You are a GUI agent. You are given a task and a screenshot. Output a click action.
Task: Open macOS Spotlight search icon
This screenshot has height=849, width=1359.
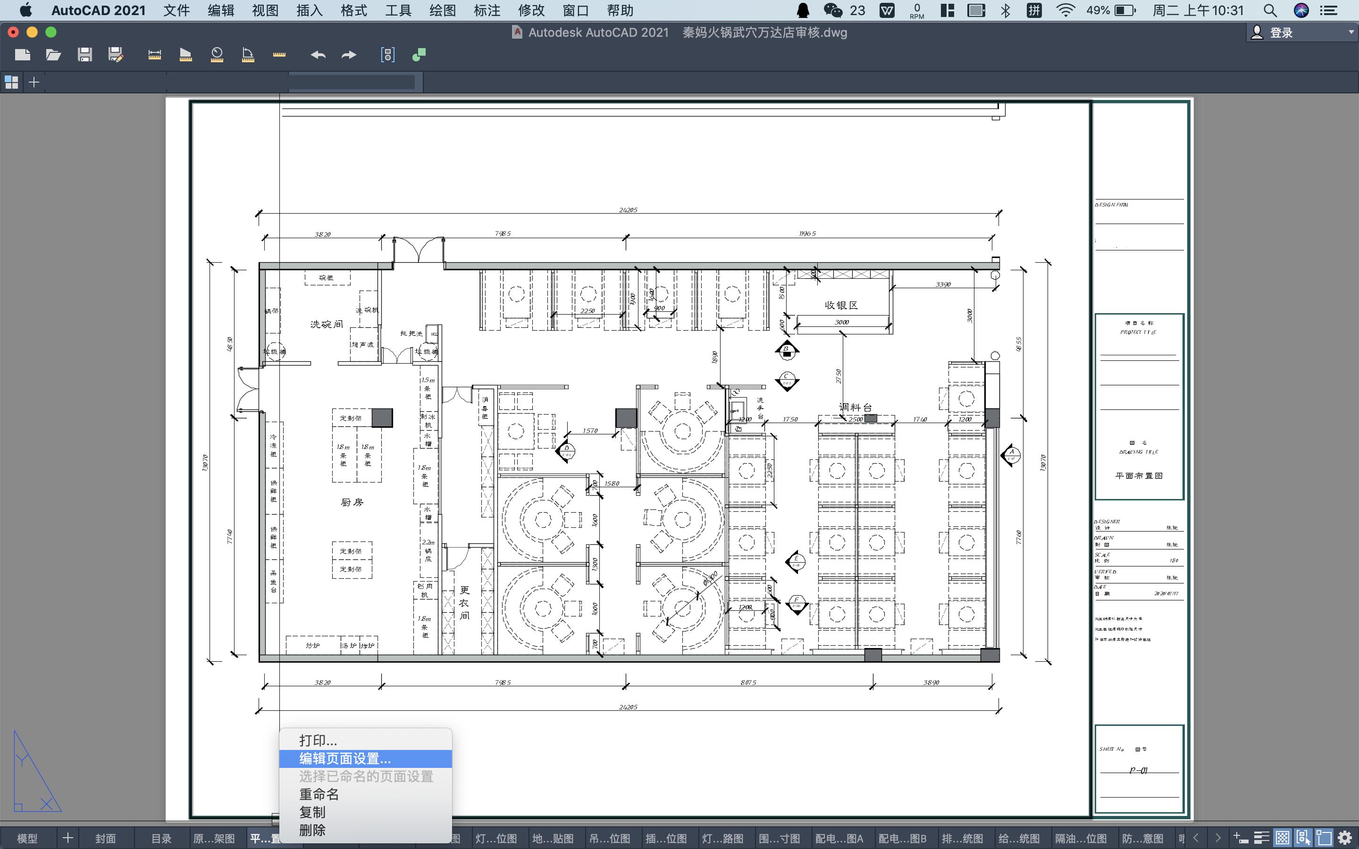point(1270,10)
